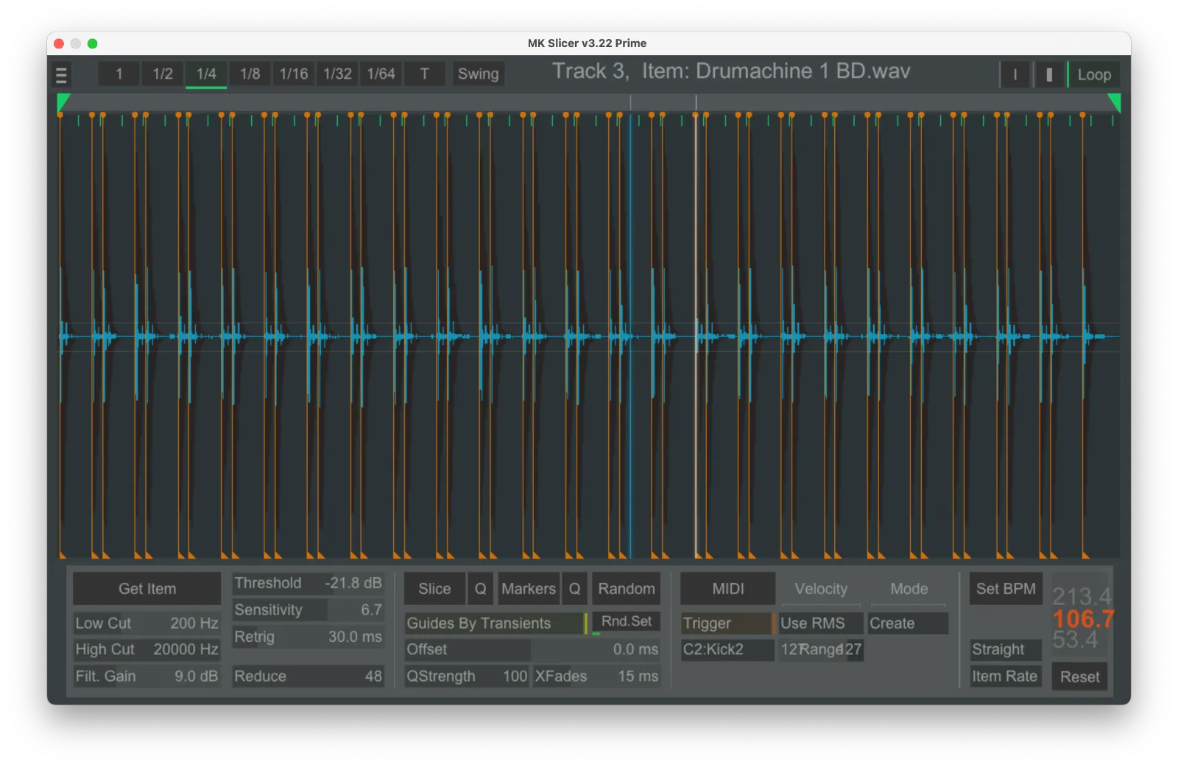Click the High Cut 20000 Hz slider

[x=147, y=650]
